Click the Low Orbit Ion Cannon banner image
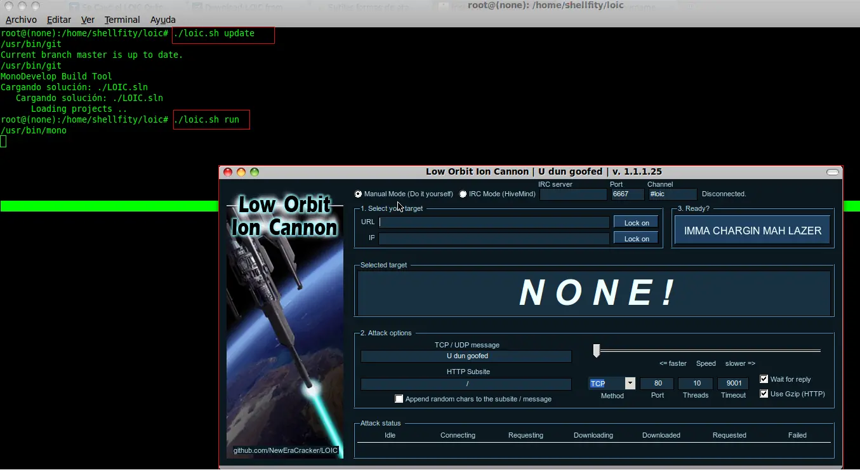Screen dimensions: 860x470 (x=285, y=326)
